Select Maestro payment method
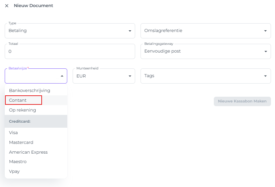The height and width of the screenshot is (187, 275). [x=18, y=162]
